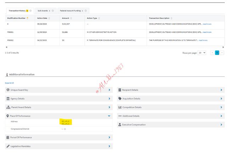Click the Agency Details building icon

pyautogui.click(x=8, y=99)
